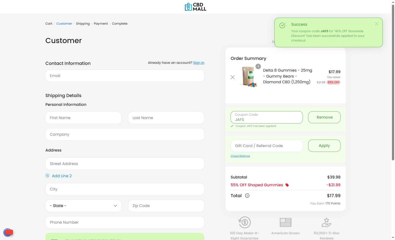Select the Payment breadcrumb step
The width and height of the screenshot is (395, 240).
pyautogui.click(x=101, y=24)
